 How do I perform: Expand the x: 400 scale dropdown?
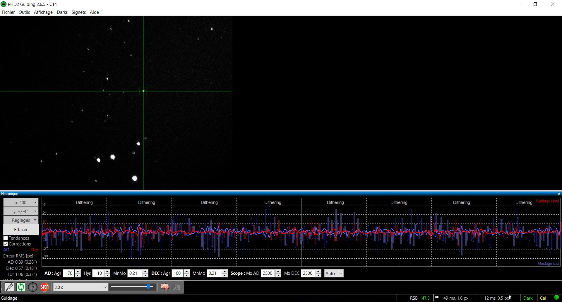click(x=21, y=202)
